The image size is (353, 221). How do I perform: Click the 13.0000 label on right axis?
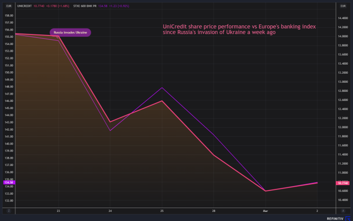[x=343, y=82]
